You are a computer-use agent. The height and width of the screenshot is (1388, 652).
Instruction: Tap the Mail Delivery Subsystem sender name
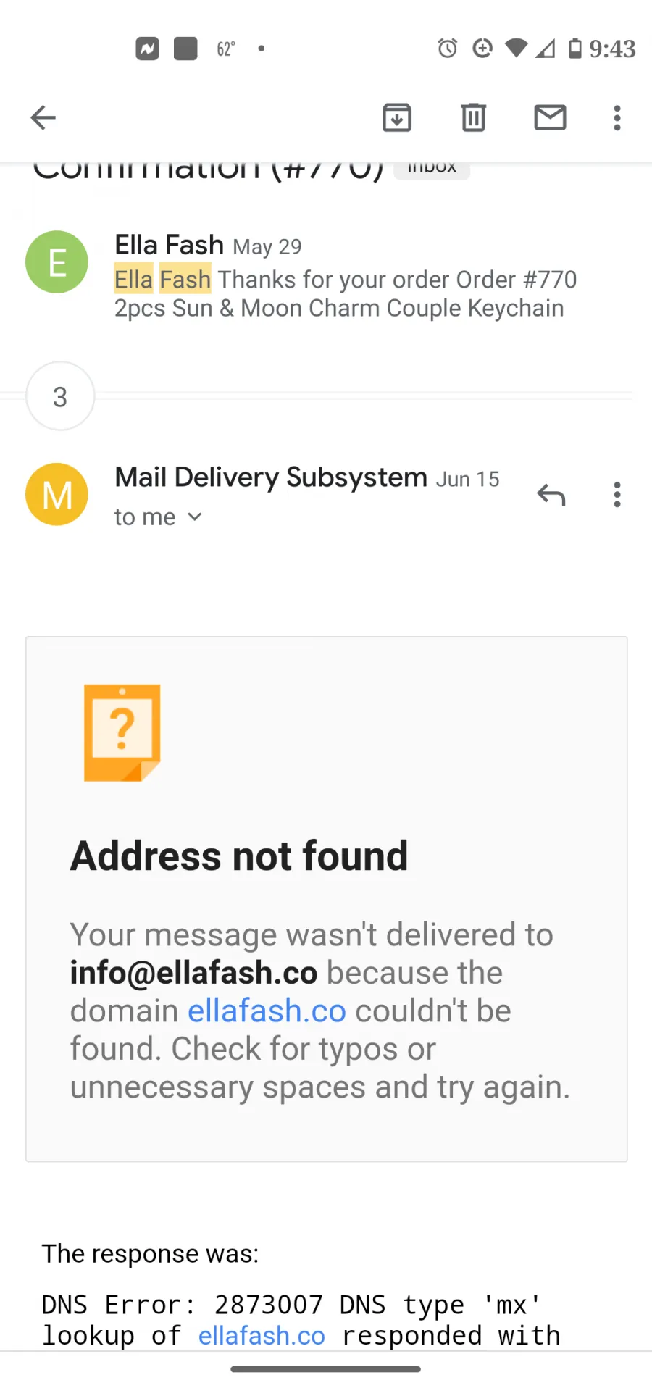(271, 477)
